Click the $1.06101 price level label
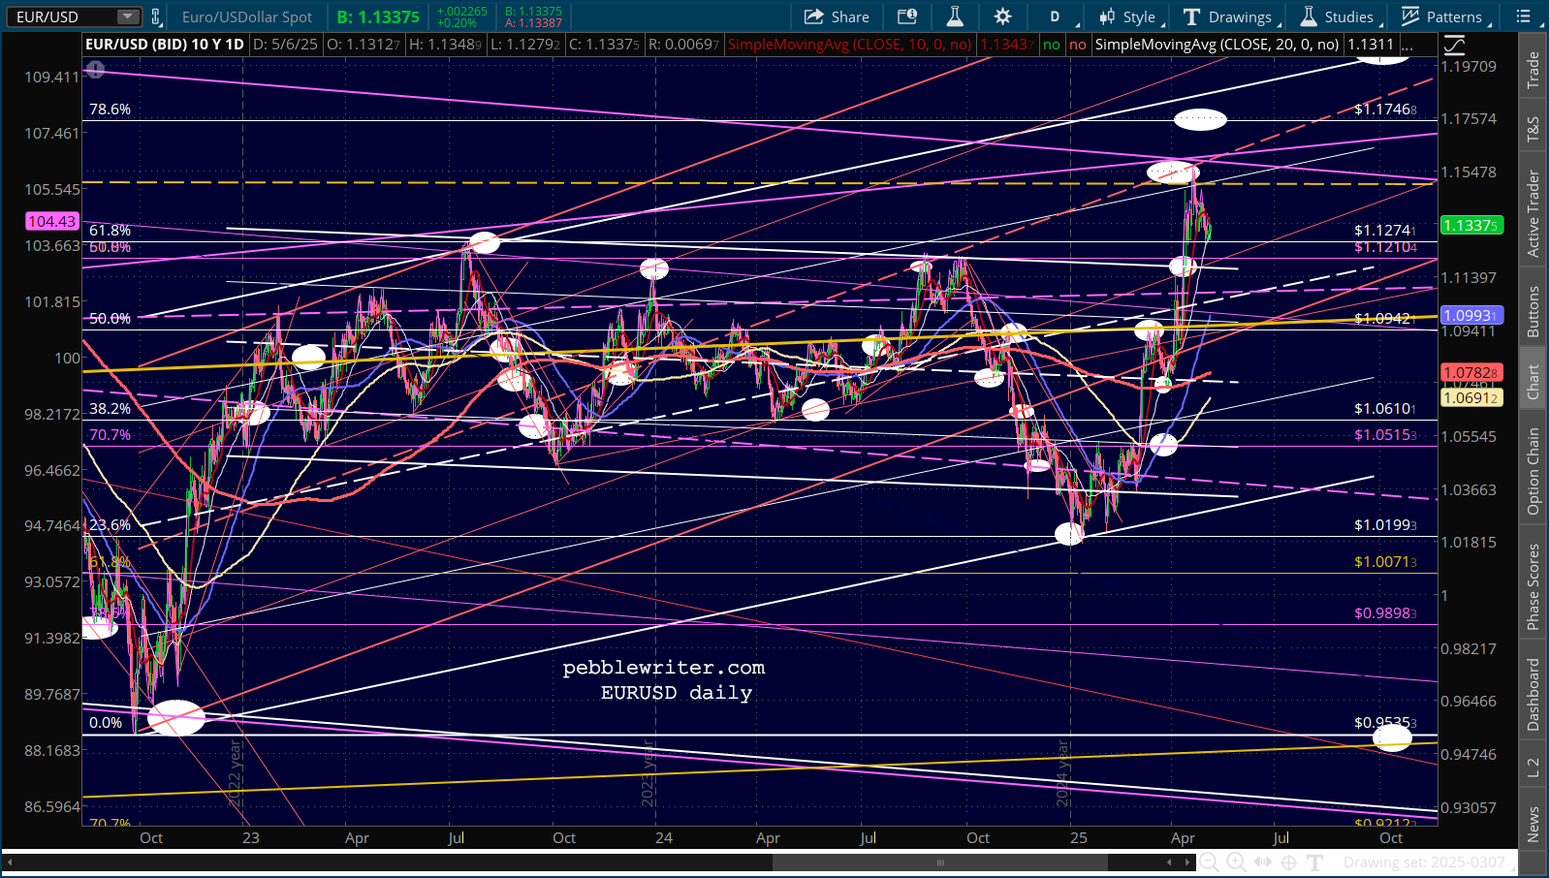 coord(1385,409)
